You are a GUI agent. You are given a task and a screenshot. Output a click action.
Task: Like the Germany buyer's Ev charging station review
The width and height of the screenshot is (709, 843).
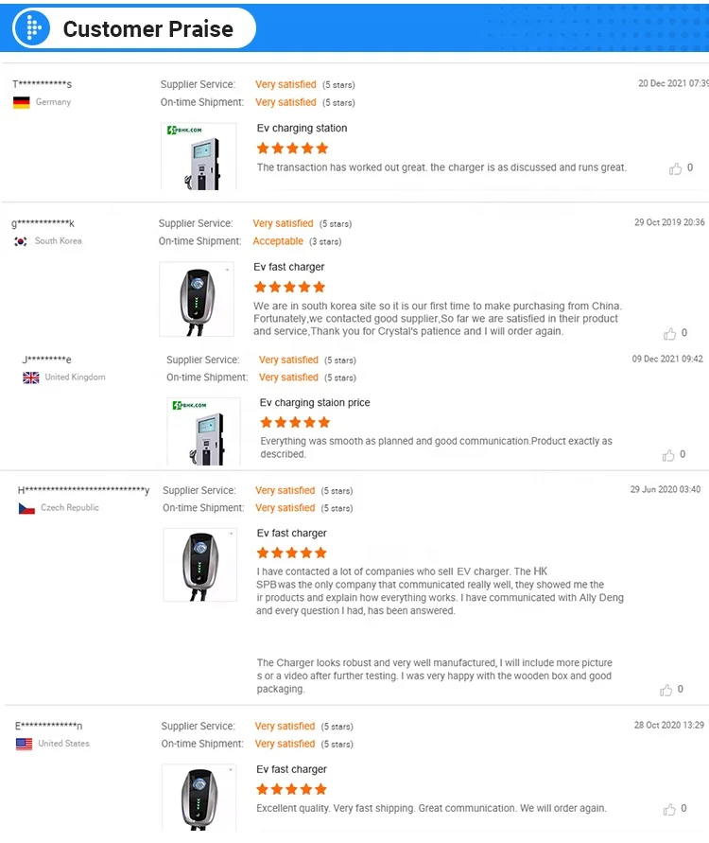[x=675, y=168]
